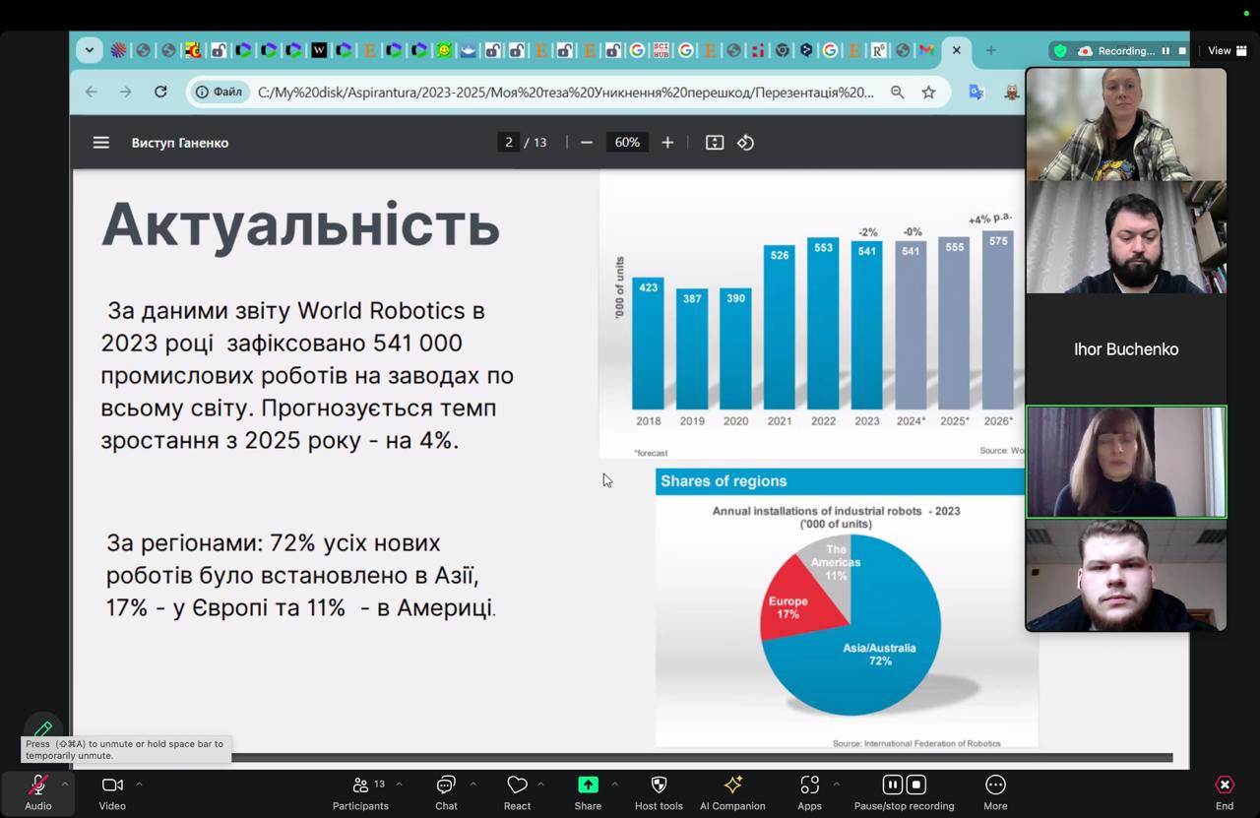The height and width of the screenshot is (818, 1260).
Task: Start camera with the Video button
Action: coord(112,792)
